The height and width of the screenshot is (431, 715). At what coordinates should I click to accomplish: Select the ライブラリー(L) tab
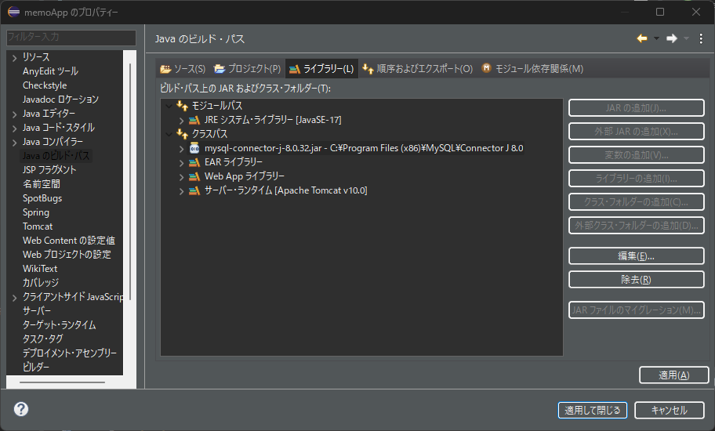click(x=321, y=69)
